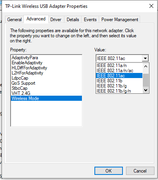Select the HLDiffForAdaptivity property
This screenshot has height=180, width=158.
[46, 68]
